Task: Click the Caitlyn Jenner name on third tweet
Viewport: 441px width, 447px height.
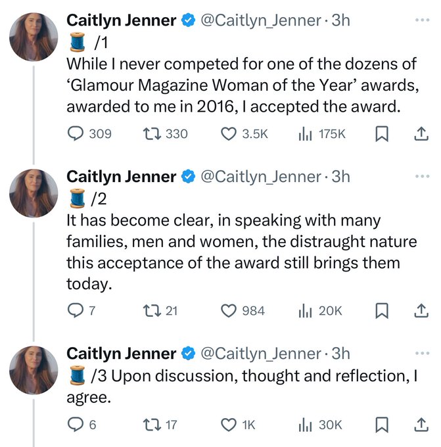Action: [x=122, y=354]
